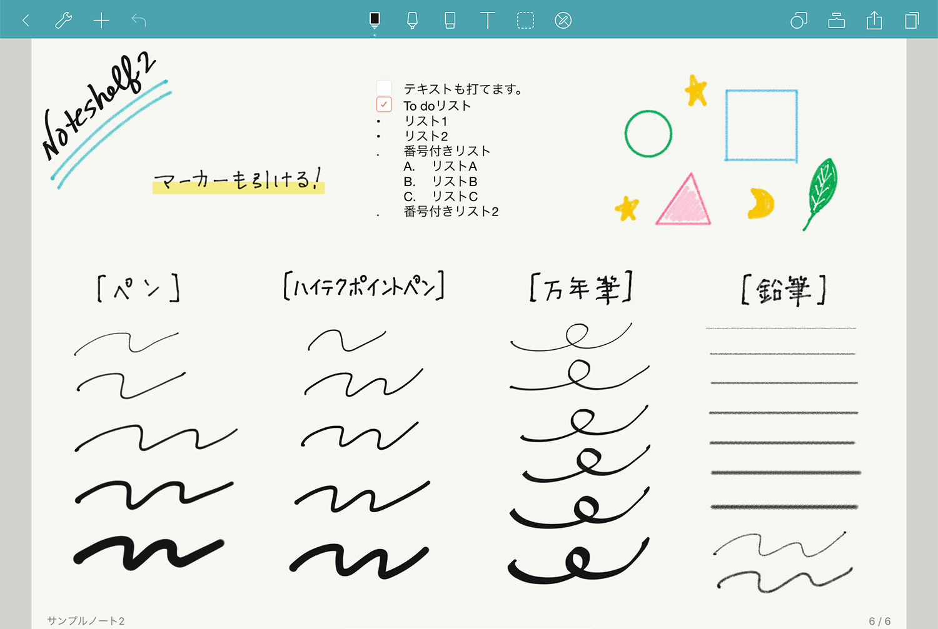Check the box beside テキストも打てます。

(x=384, y=87)
